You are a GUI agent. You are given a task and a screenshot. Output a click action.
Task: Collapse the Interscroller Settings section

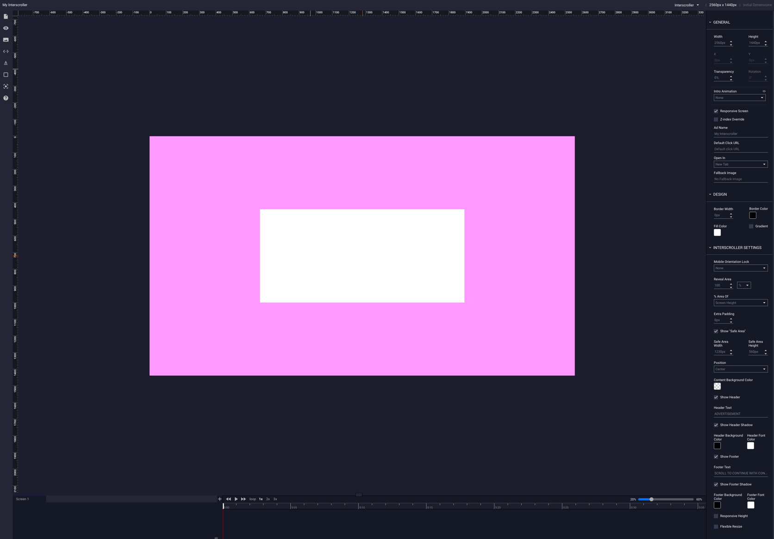(x=711, y=247)
